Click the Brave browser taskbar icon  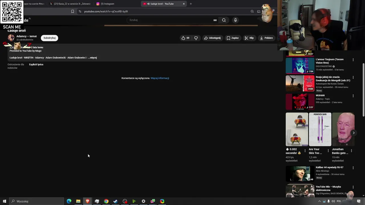coord(88,201)
